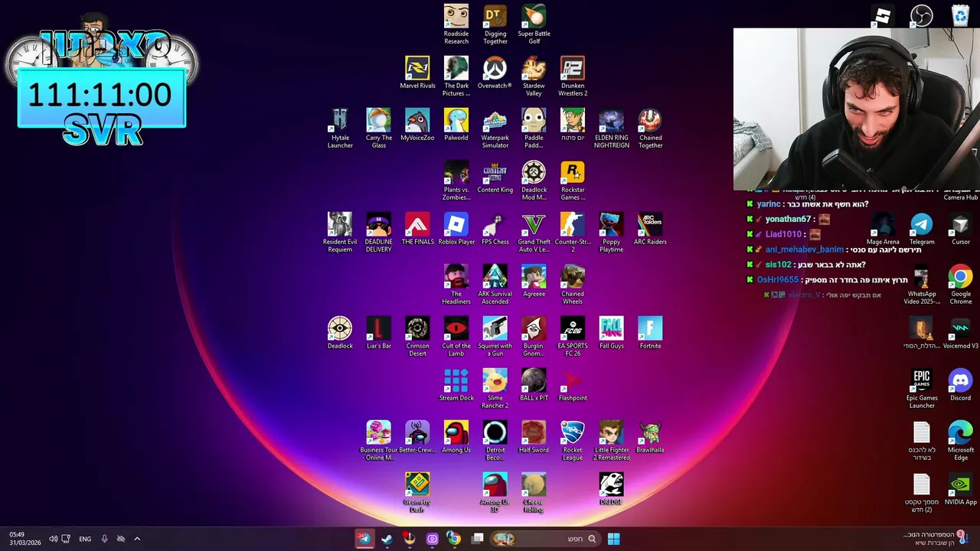This screenshot has width=980, height=551.
Task: Open the Windows Start menu
Action: coord(613,539)
